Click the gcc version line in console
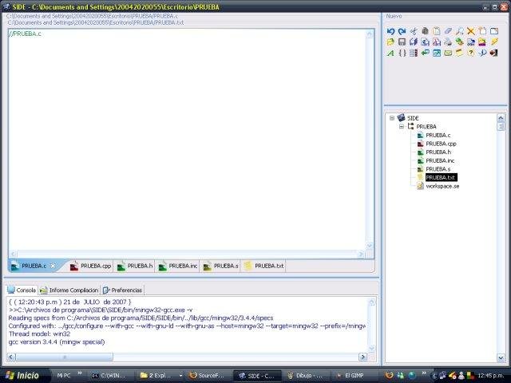The image size is (511, 383). [x=57, y=342]
